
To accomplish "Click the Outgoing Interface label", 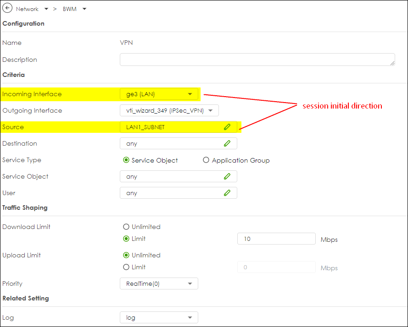I will click(32, 110).
